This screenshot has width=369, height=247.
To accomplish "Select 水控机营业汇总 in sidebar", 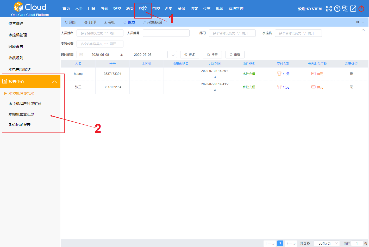I will point(21,114).
